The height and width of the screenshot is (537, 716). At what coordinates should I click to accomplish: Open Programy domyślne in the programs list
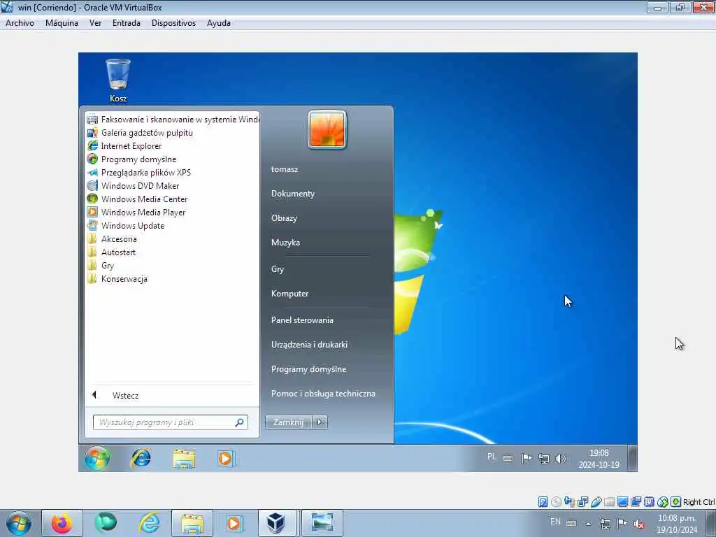pos(131,159)
